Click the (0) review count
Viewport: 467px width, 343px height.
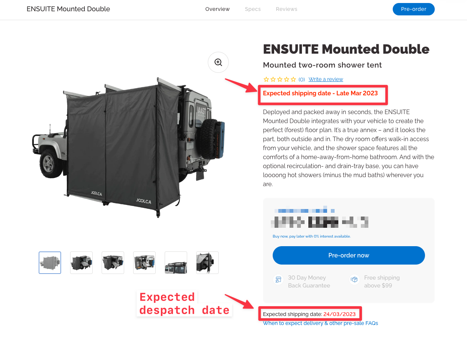[x=302, y=80]
